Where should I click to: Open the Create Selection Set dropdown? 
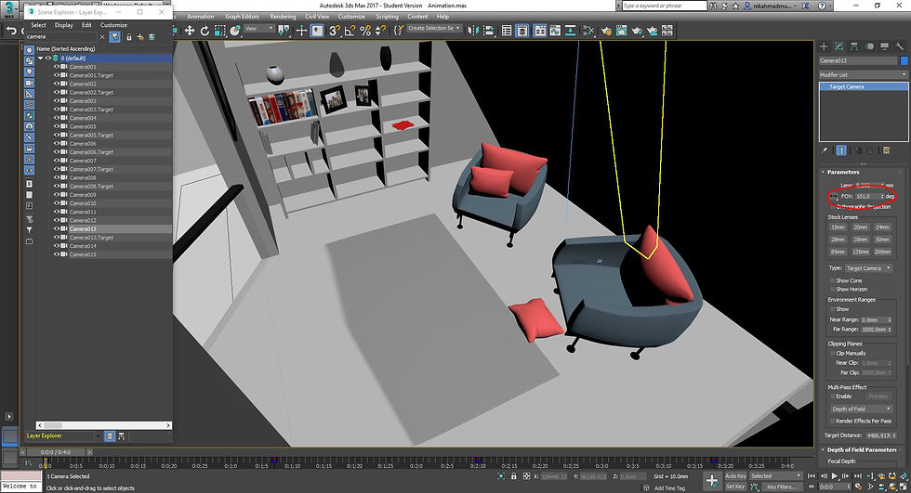click(x=433, y=28)
